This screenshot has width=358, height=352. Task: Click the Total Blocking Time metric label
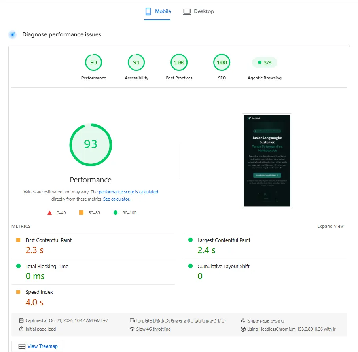[47, 267]
